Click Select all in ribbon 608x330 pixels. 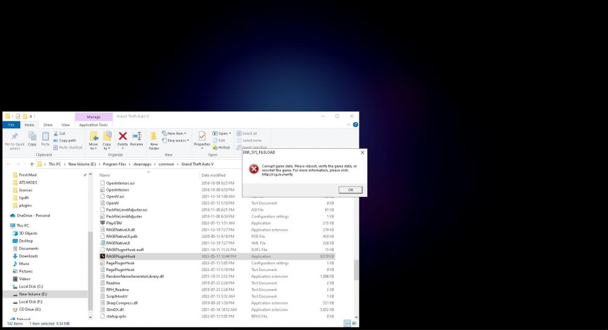247,133
